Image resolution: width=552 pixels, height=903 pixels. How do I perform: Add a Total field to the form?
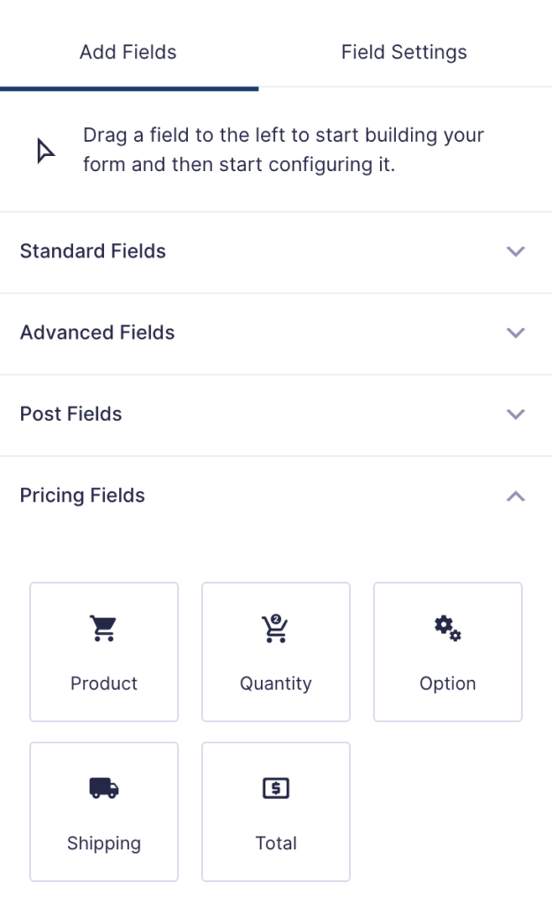pos(275,811)
